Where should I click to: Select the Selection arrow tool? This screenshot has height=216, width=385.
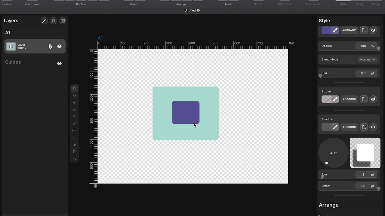[x=74, y=89]
